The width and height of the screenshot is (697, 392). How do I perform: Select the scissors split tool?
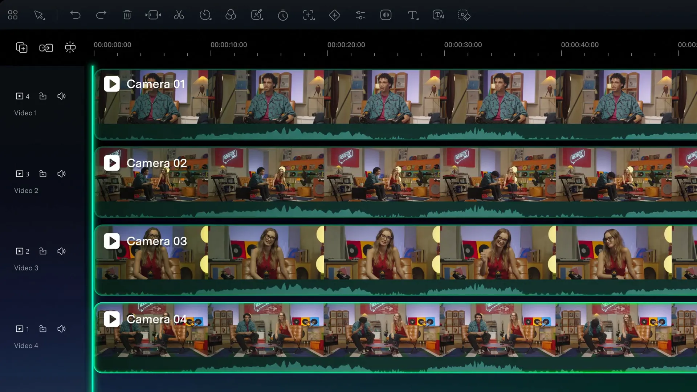click(179, 15)
